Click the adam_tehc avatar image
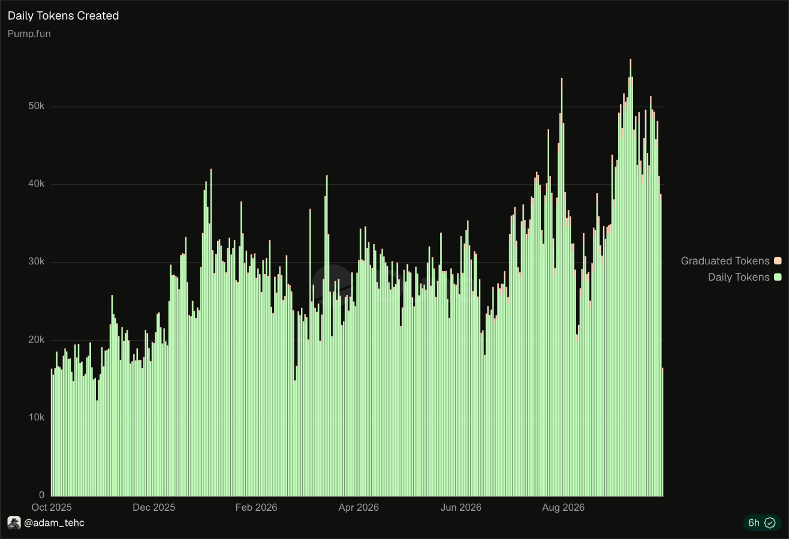Screen dimensions: 789x539 14,523
